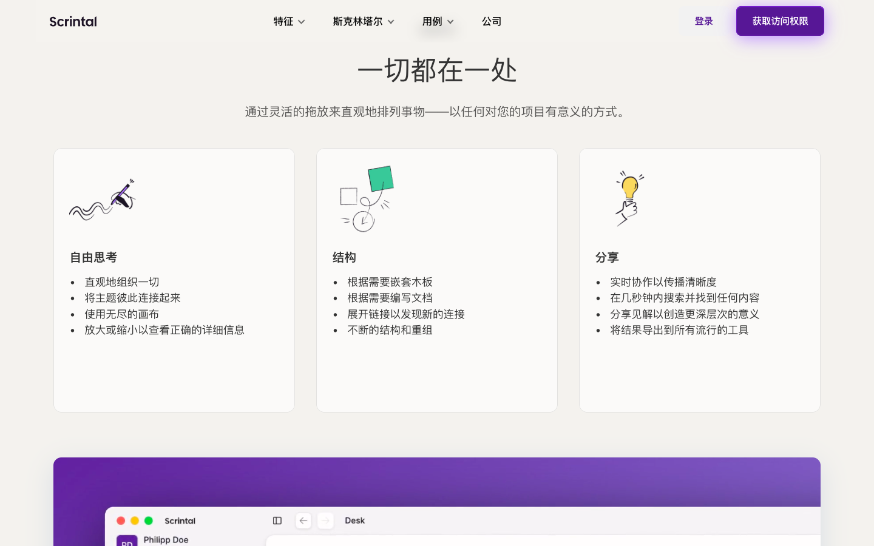Open the 用例 dropdown chevron
This screenshot has height=546, width=874.
pos(450,21)
